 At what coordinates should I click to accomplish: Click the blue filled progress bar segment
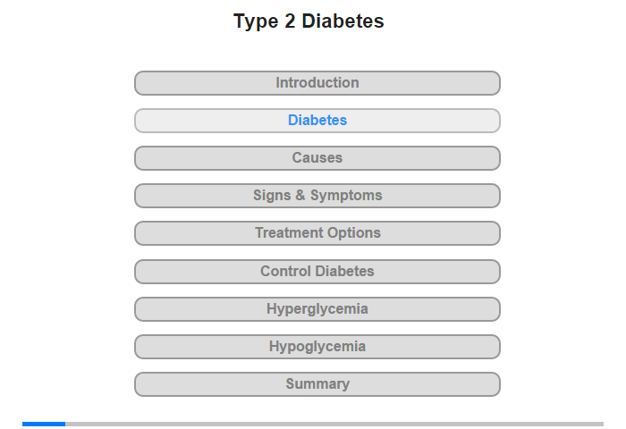click(44, 424)
